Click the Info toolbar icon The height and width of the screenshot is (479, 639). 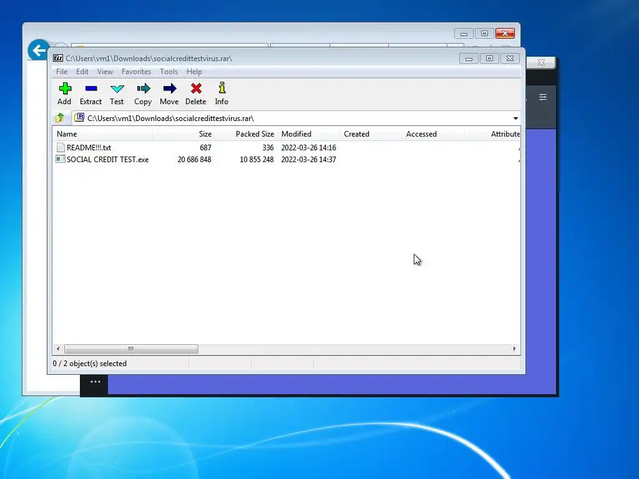(x=222, y=88)
